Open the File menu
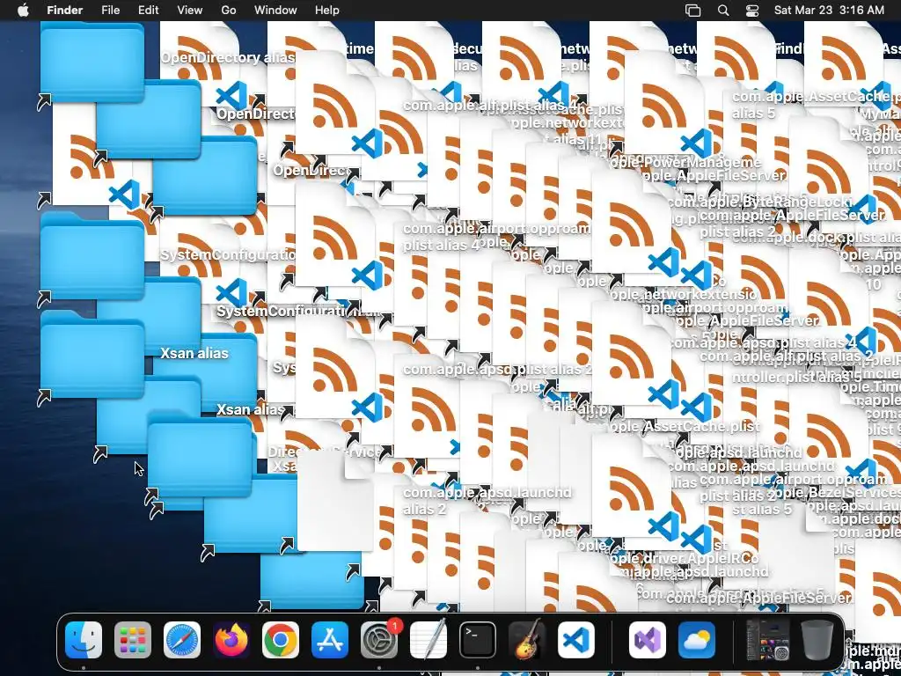901x676 pixels. (x=110, y=10)
